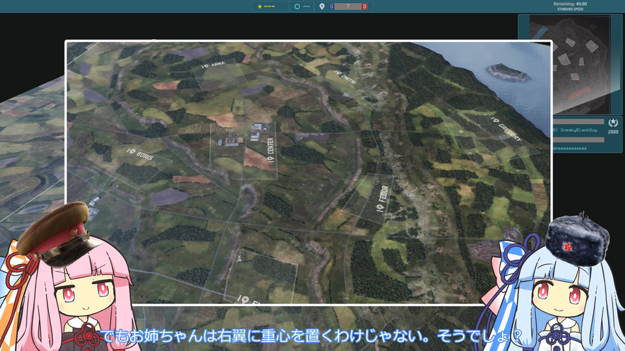Click the DMITRI zone marker on map

(x=346, y=77)
